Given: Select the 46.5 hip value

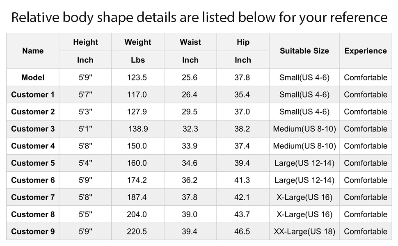Looking at the screenshot, I should 242,232.
